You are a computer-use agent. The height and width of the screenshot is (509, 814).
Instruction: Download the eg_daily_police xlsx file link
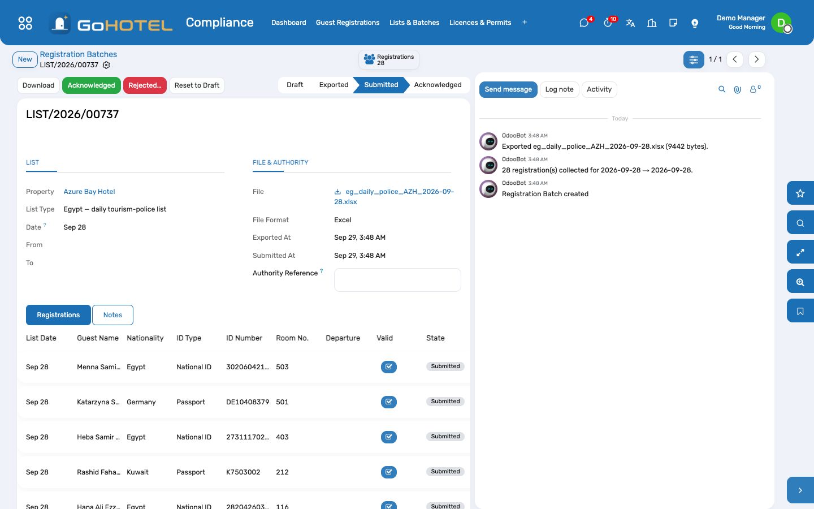coord(394,197)
